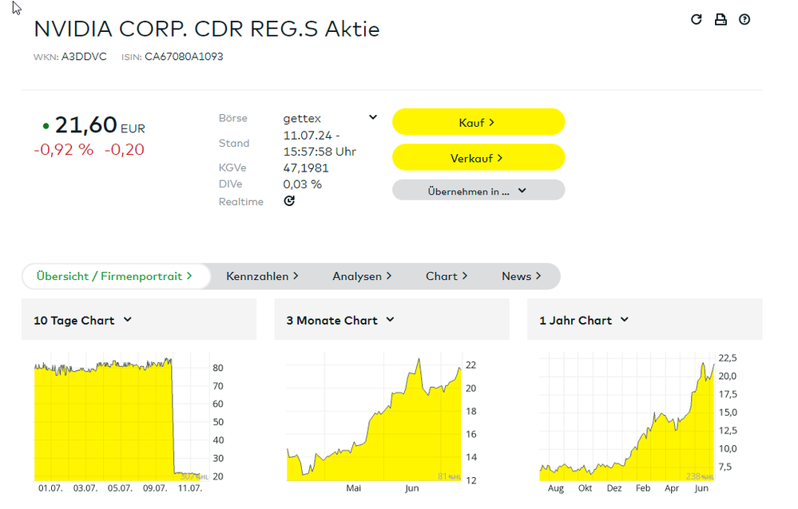
Task: Click the Realtime refresh icon
Action: pos(289,201)
